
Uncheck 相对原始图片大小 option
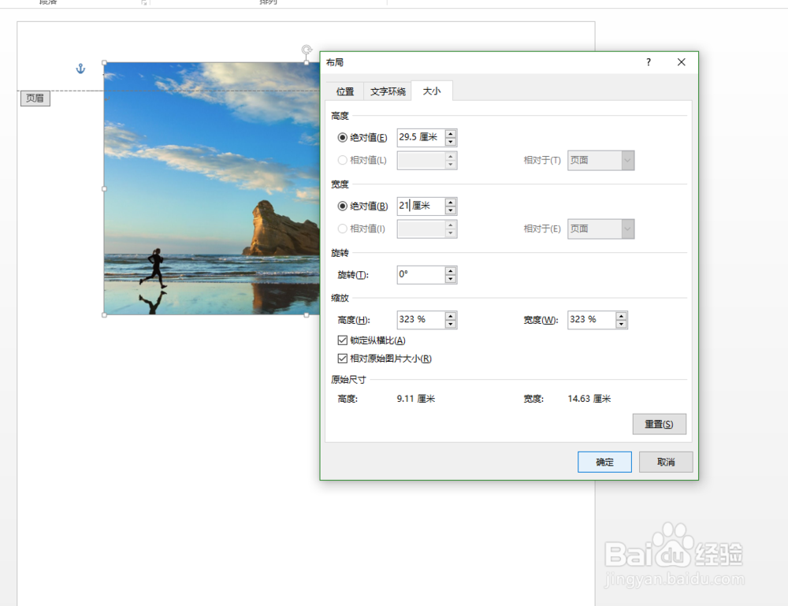click(x=343, y=358)
